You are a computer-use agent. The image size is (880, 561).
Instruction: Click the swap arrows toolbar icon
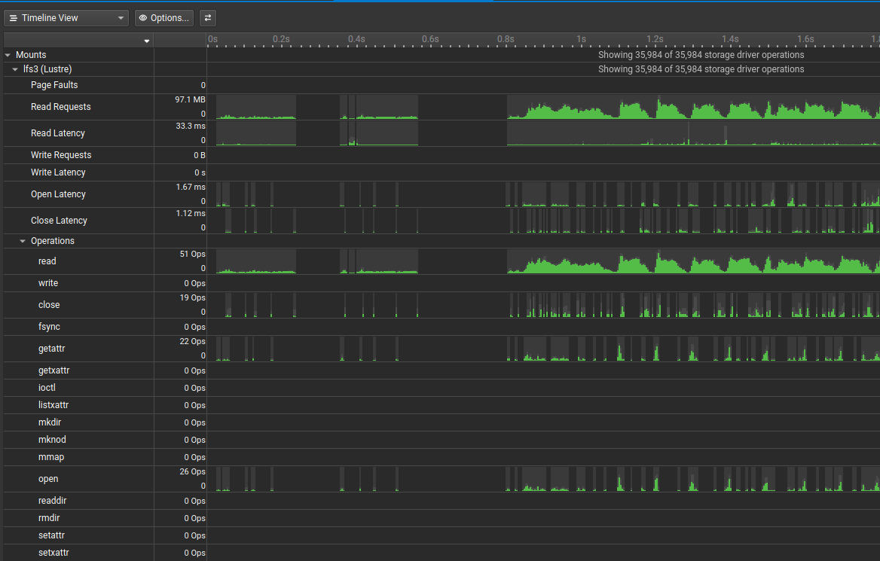coord(208,18)
